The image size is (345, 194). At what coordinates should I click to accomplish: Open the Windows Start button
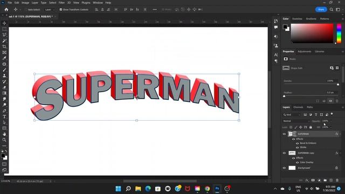point(118,189)
